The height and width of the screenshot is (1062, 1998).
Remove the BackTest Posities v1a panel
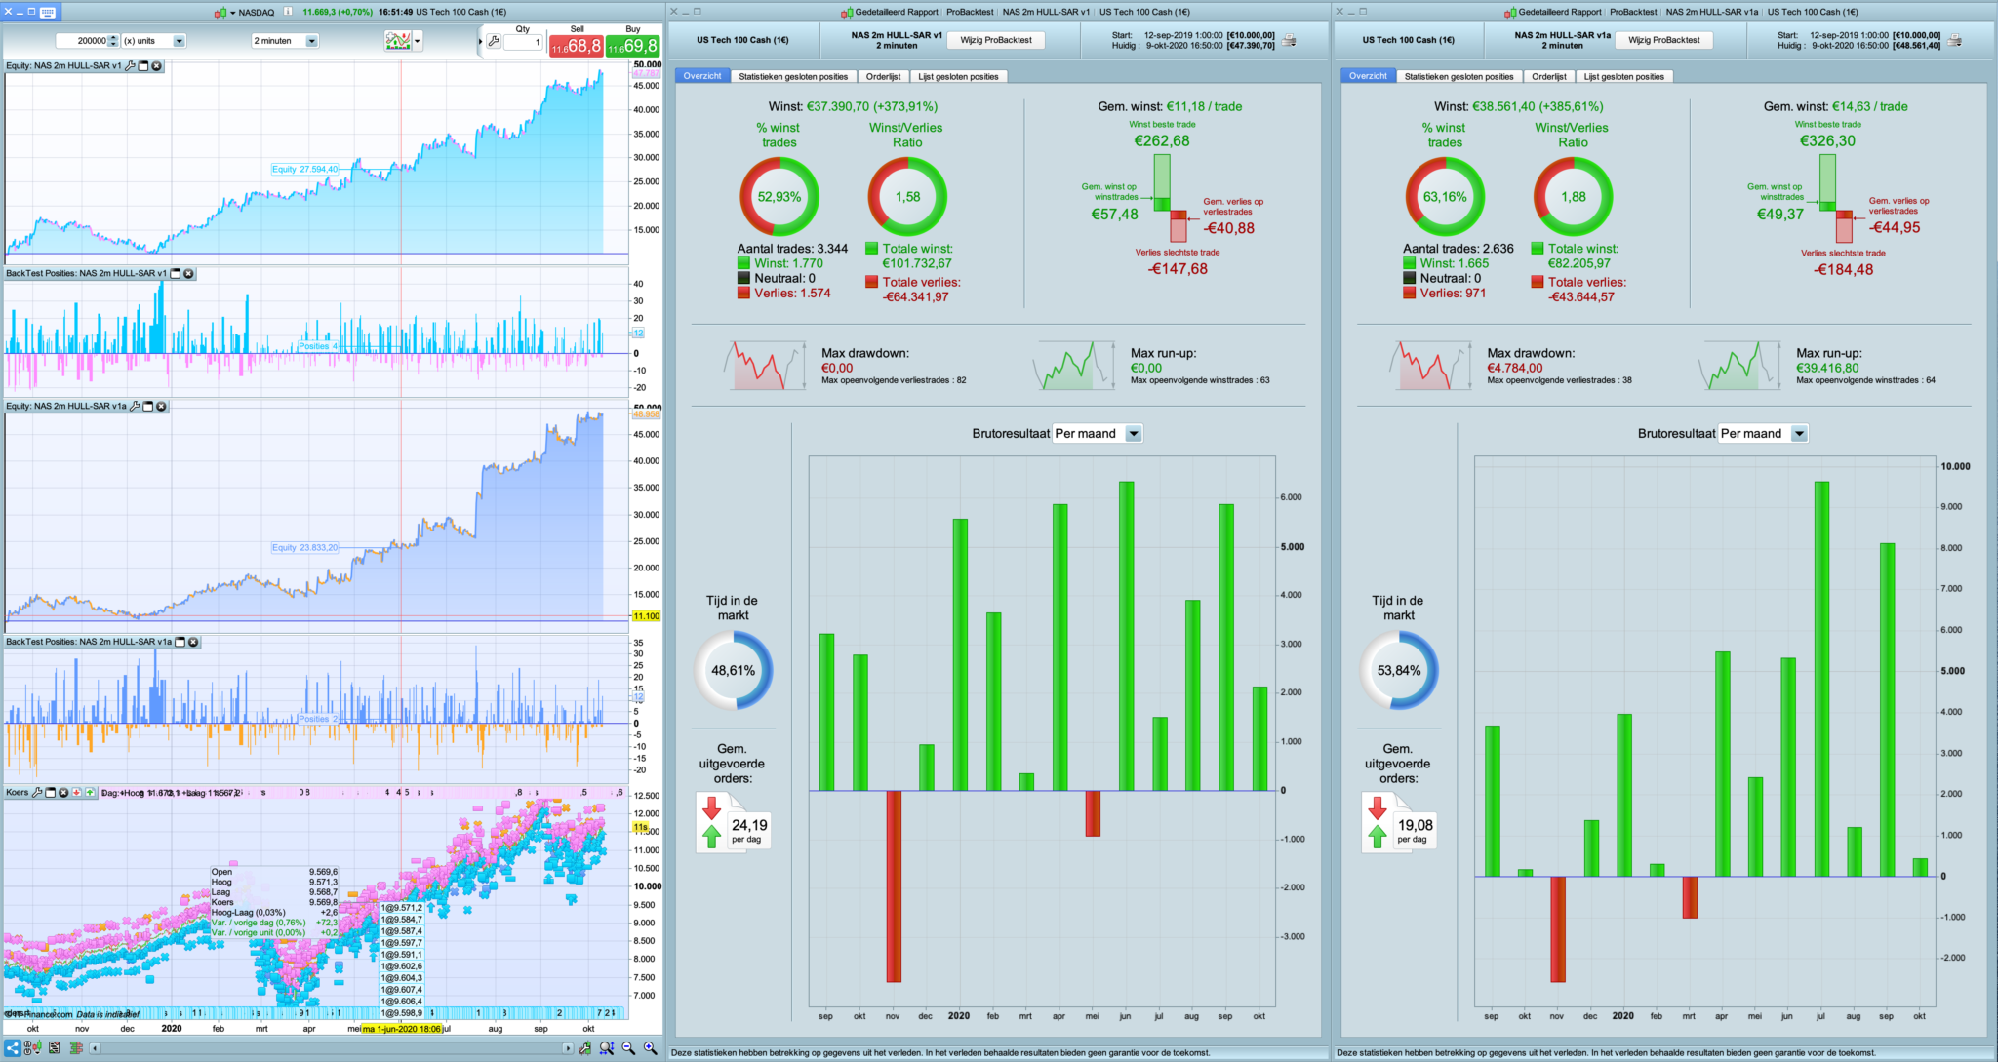click(193, 642)
